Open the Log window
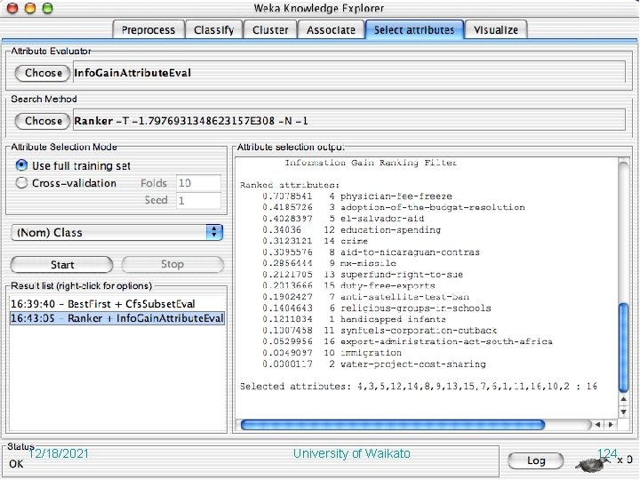Screen dimensions: 640x480 point(536,460)
